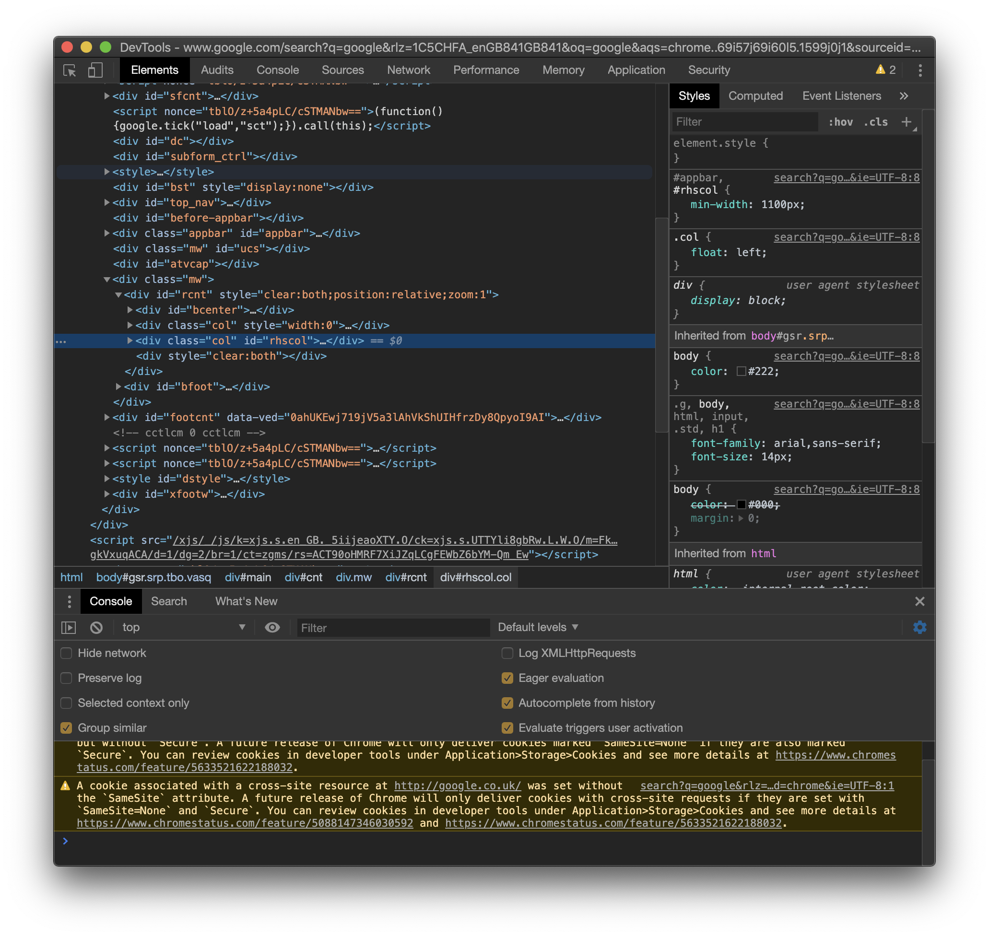The width and height of the screenshot is (989, 937).
Task: Enable the Preserve log checkbox
Action: click(67, 678)
